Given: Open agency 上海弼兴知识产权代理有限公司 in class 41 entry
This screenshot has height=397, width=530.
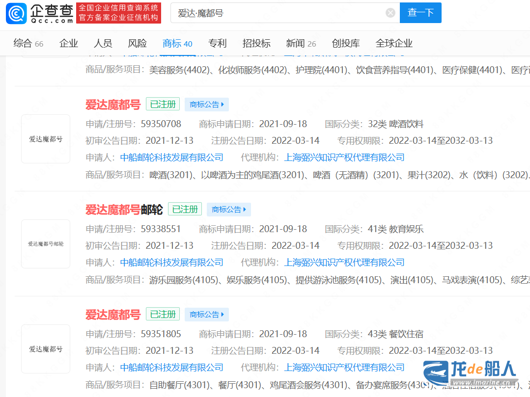Looking at the screenshot, I should pos(344,263).
